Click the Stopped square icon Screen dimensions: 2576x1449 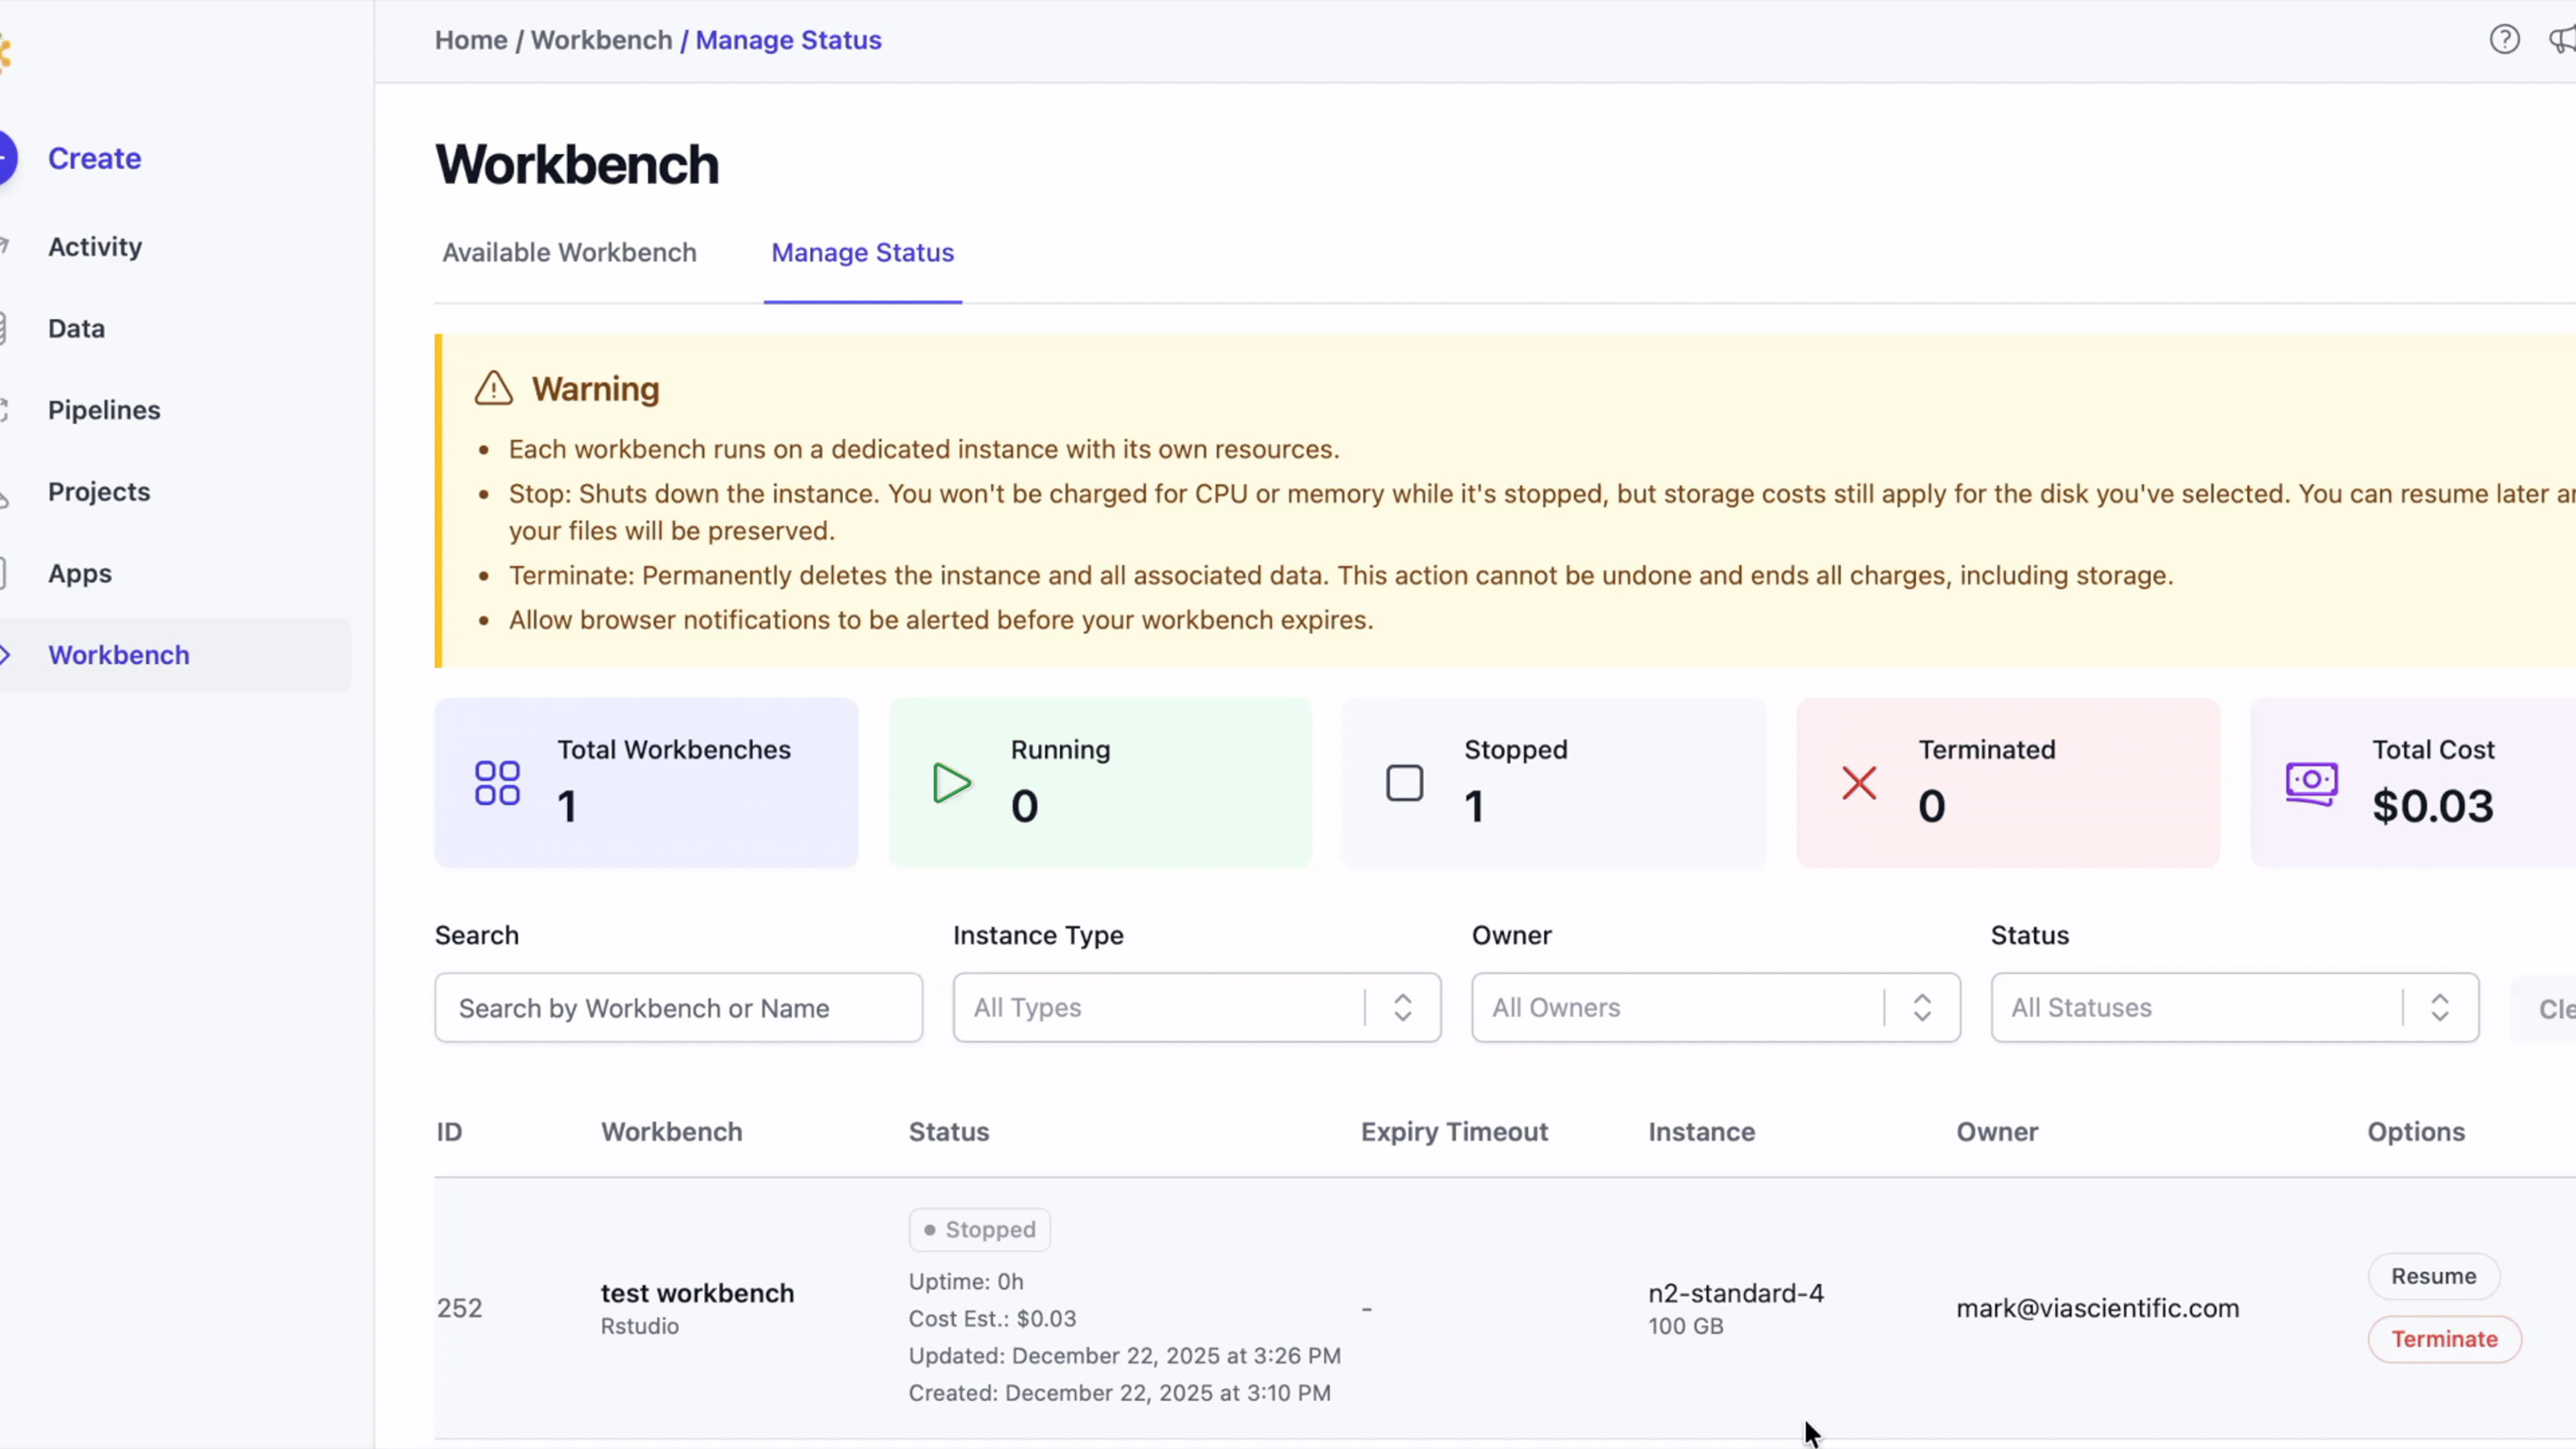[x=1404, y=783]
